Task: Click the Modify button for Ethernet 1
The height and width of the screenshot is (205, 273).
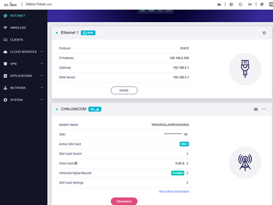Action: [124, 90]
